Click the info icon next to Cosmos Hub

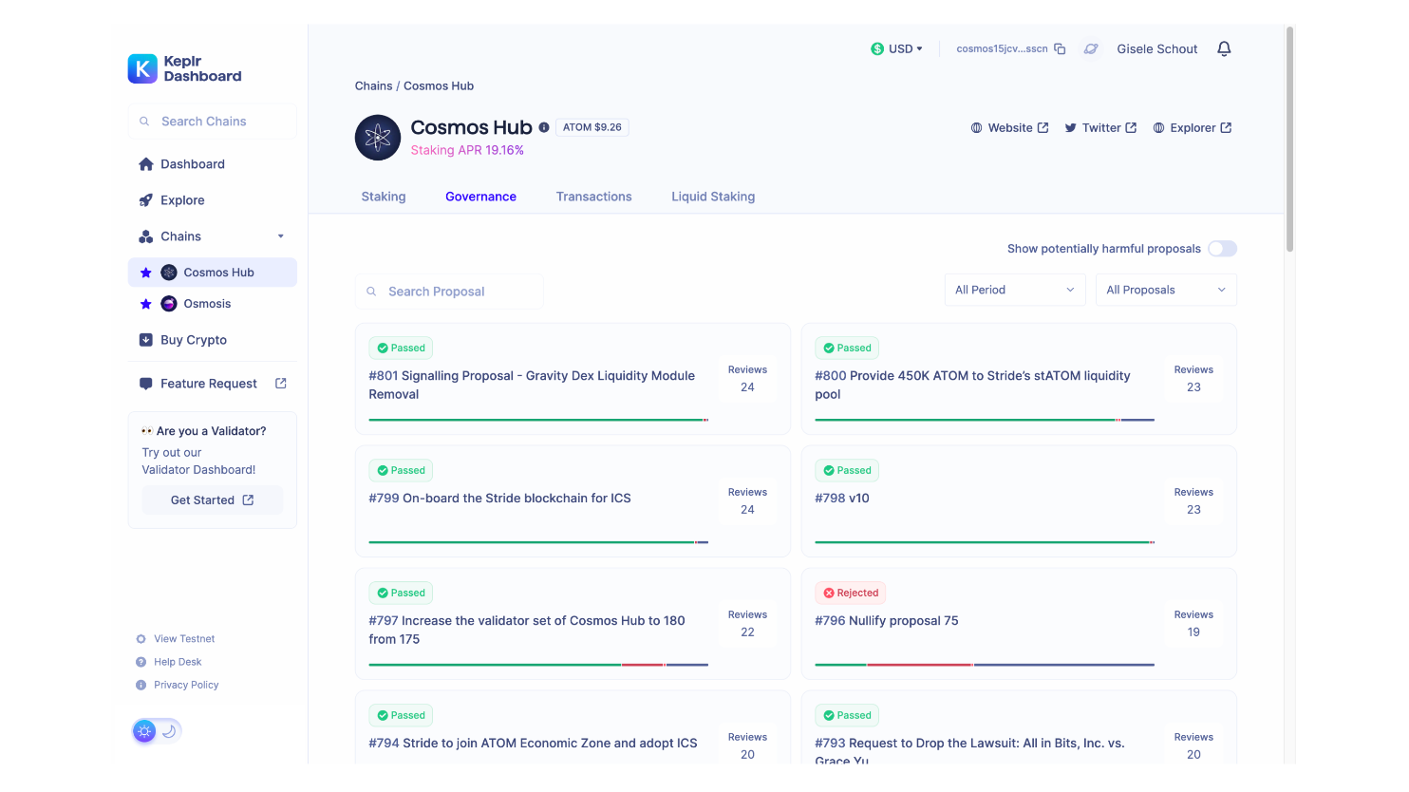coord(544,127)
